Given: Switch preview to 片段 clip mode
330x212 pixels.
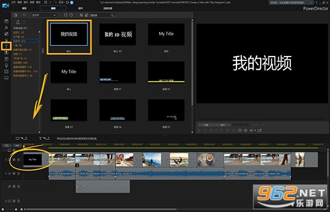Looking at the screenshot, I should [206, 125].
